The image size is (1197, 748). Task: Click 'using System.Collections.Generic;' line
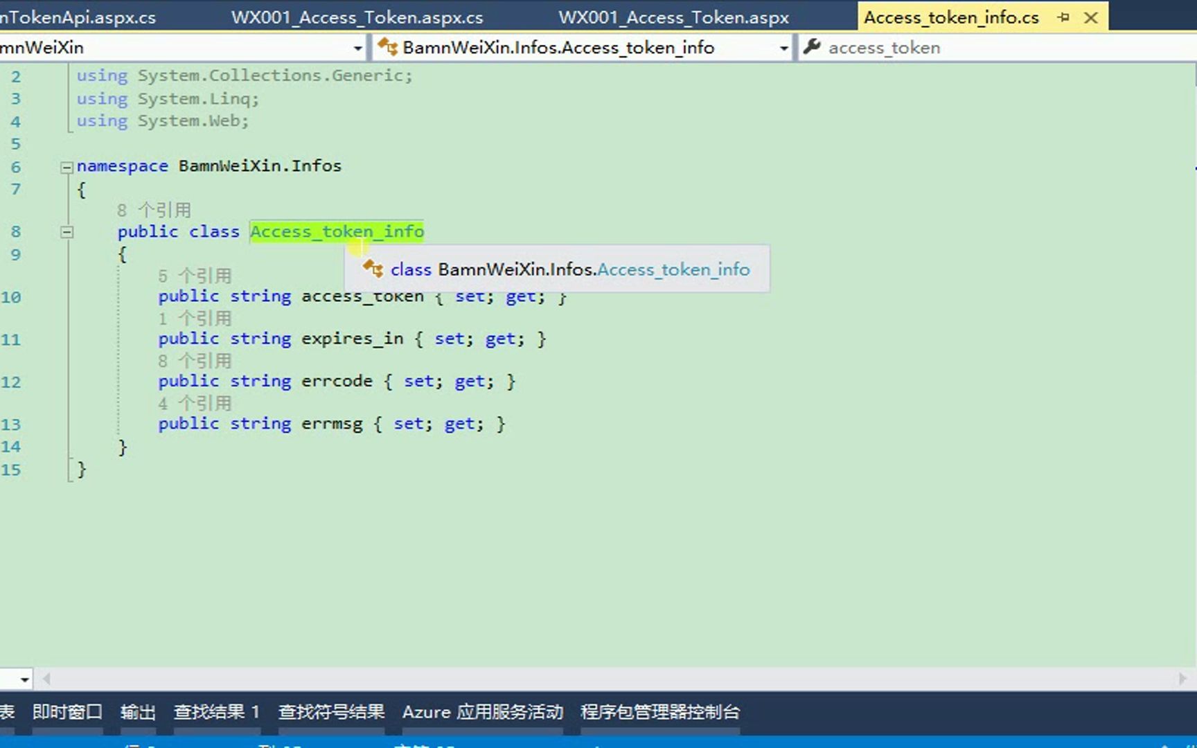point(245,75)
